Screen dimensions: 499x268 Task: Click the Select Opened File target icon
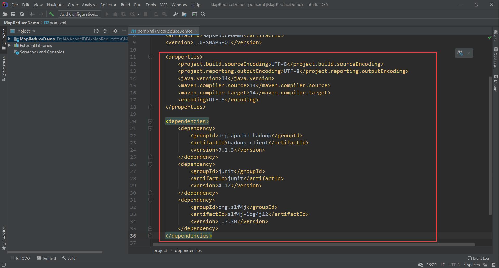96,31
